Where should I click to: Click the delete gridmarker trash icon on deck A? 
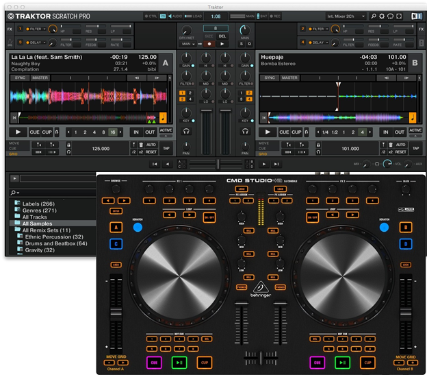pos(141,145)
